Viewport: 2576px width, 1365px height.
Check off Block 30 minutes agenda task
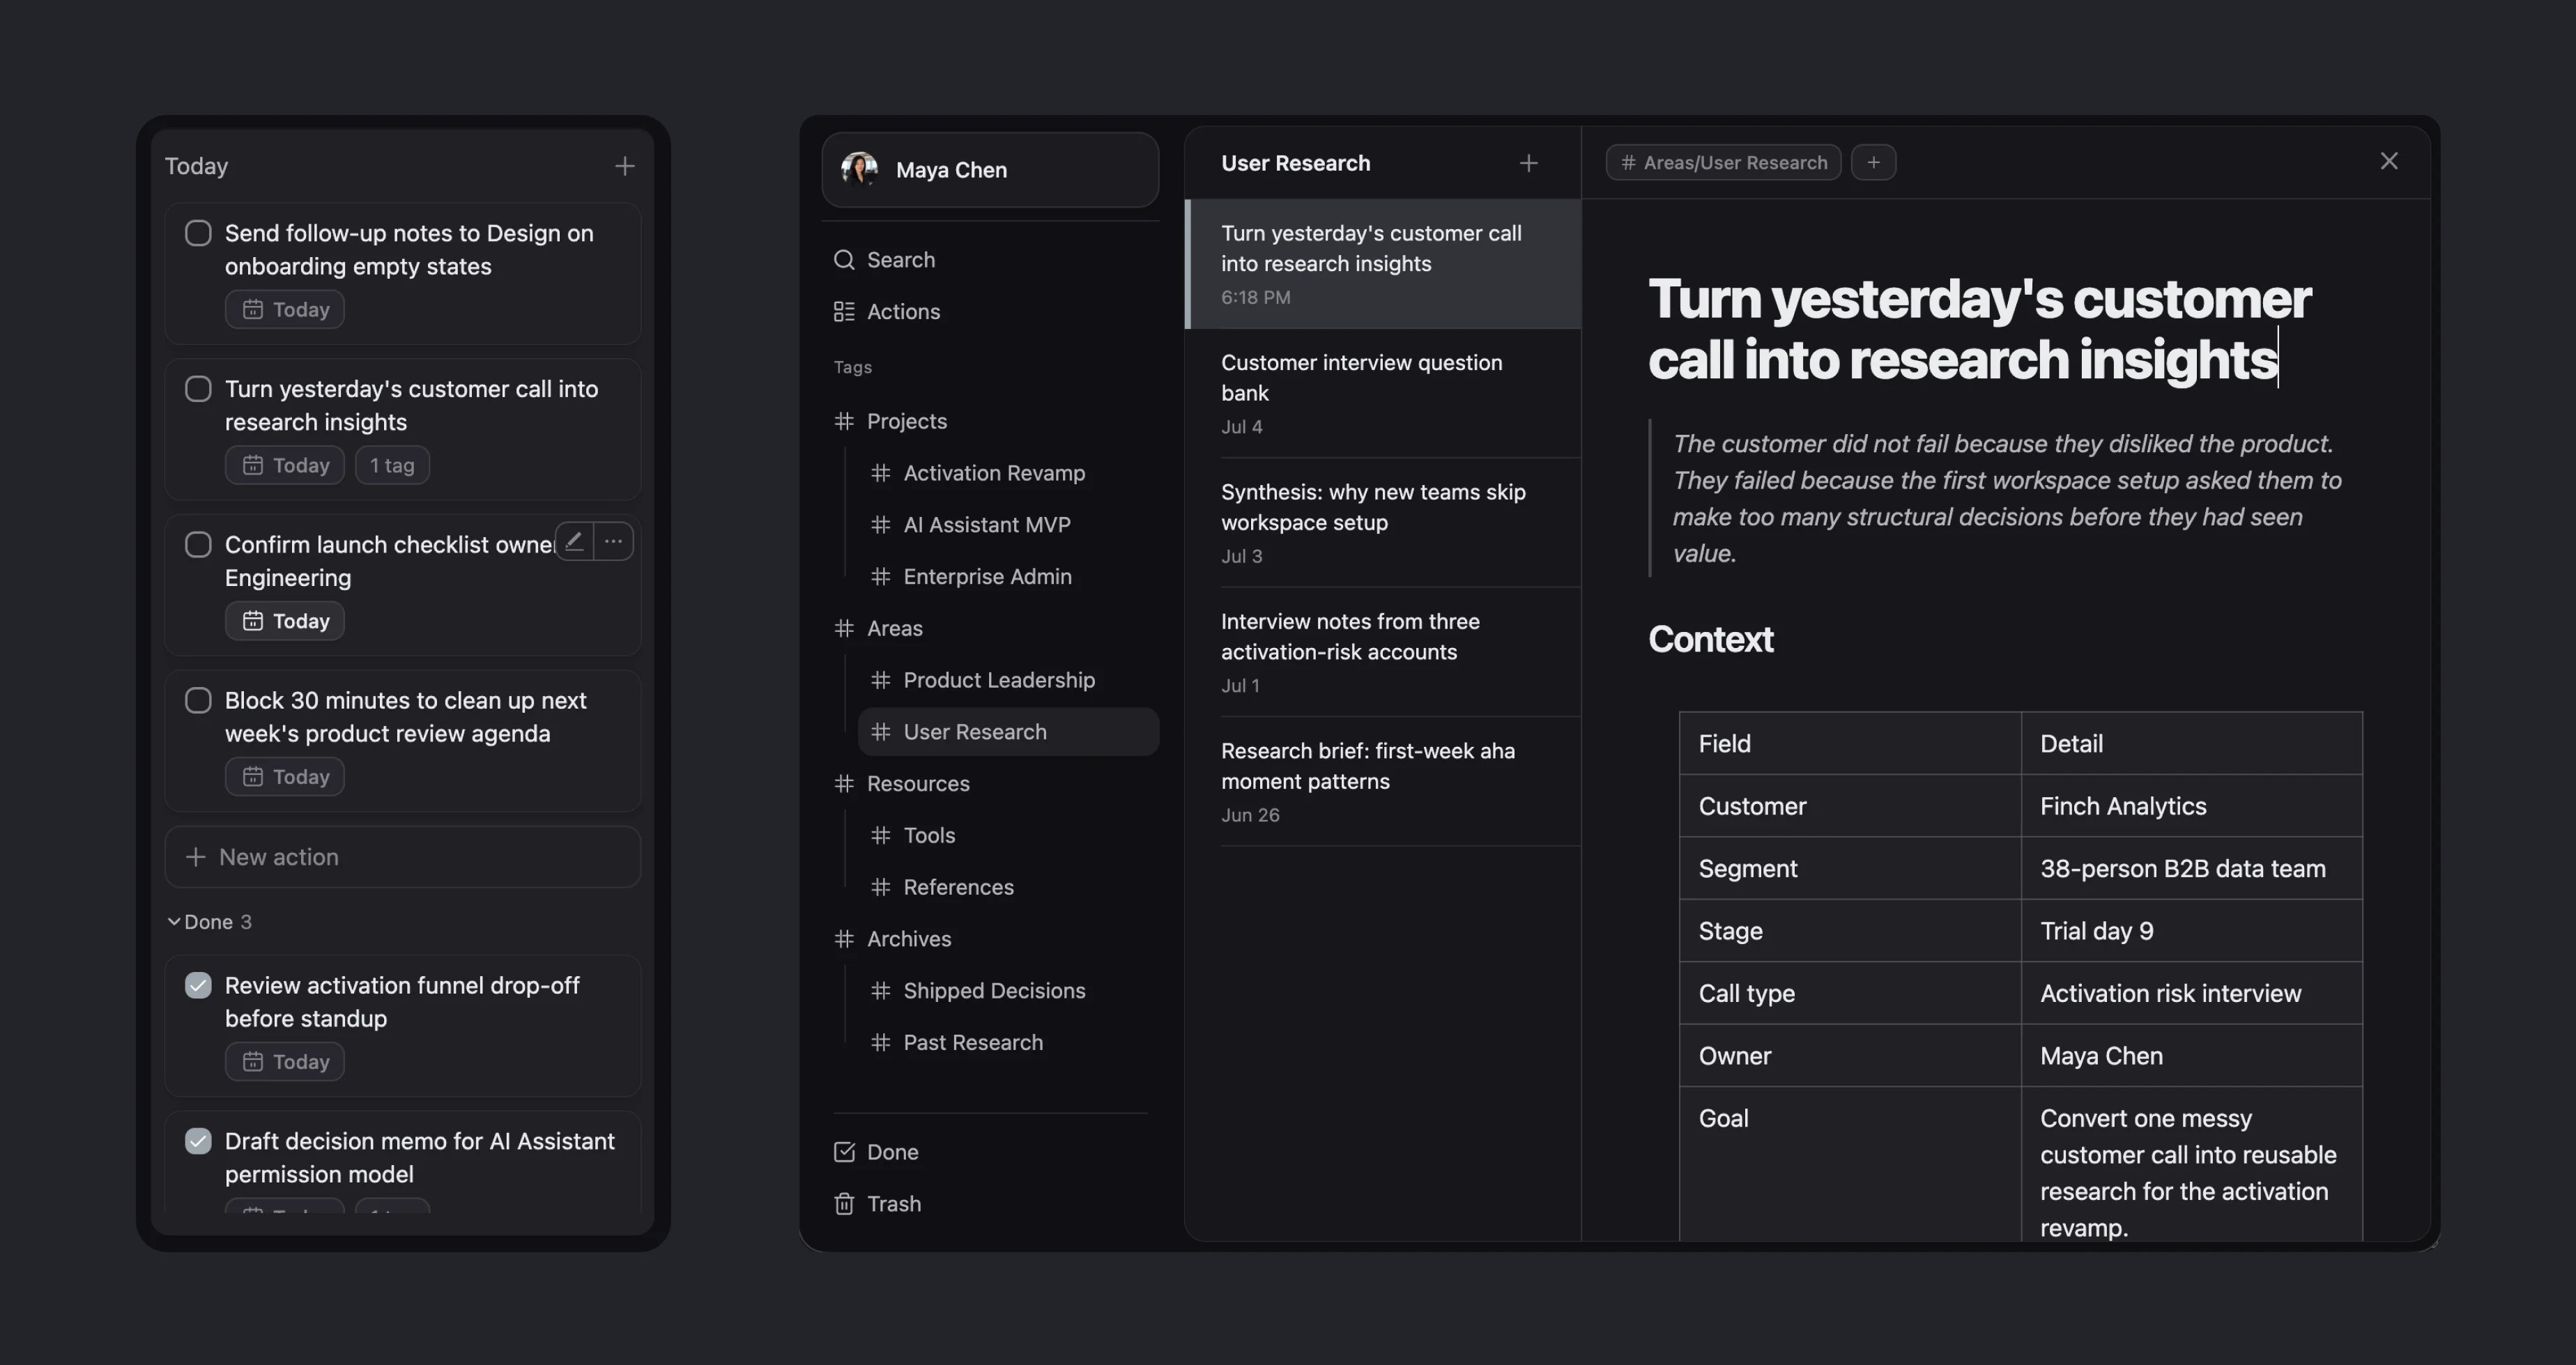pos(198,700)
